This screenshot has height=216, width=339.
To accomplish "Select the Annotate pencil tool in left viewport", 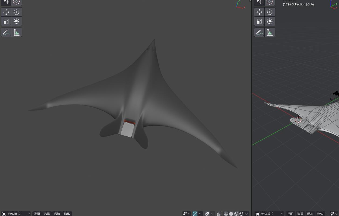I will pos(6,32).
